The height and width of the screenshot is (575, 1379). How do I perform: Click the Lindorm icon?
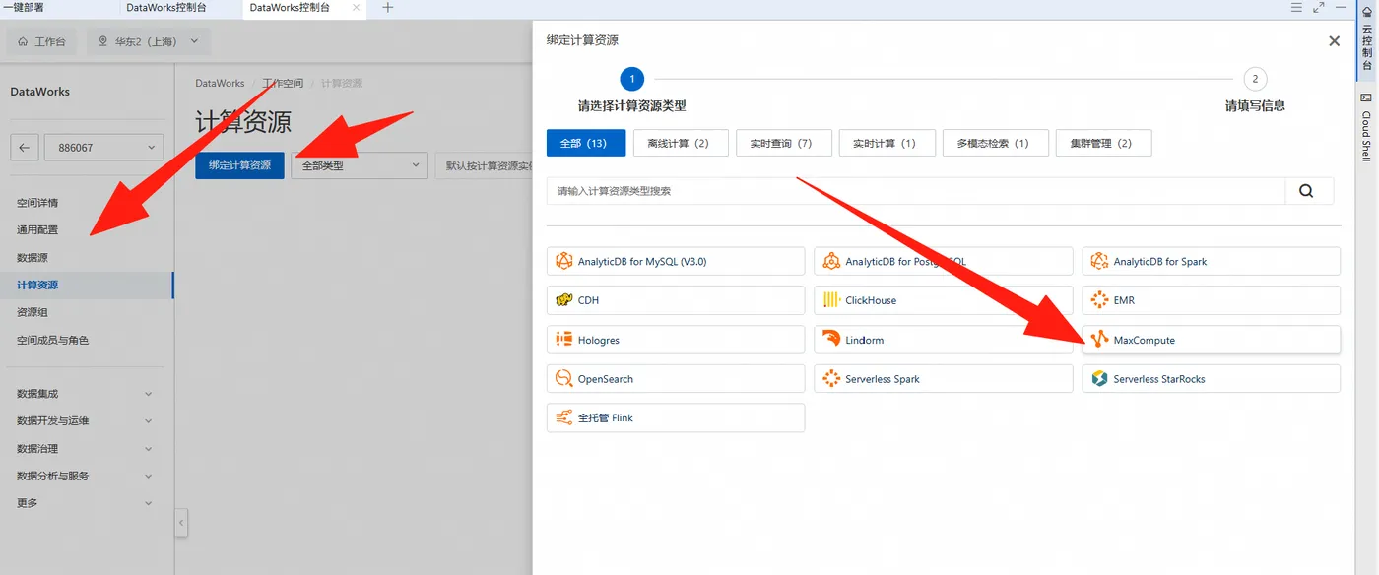[831, 340]
